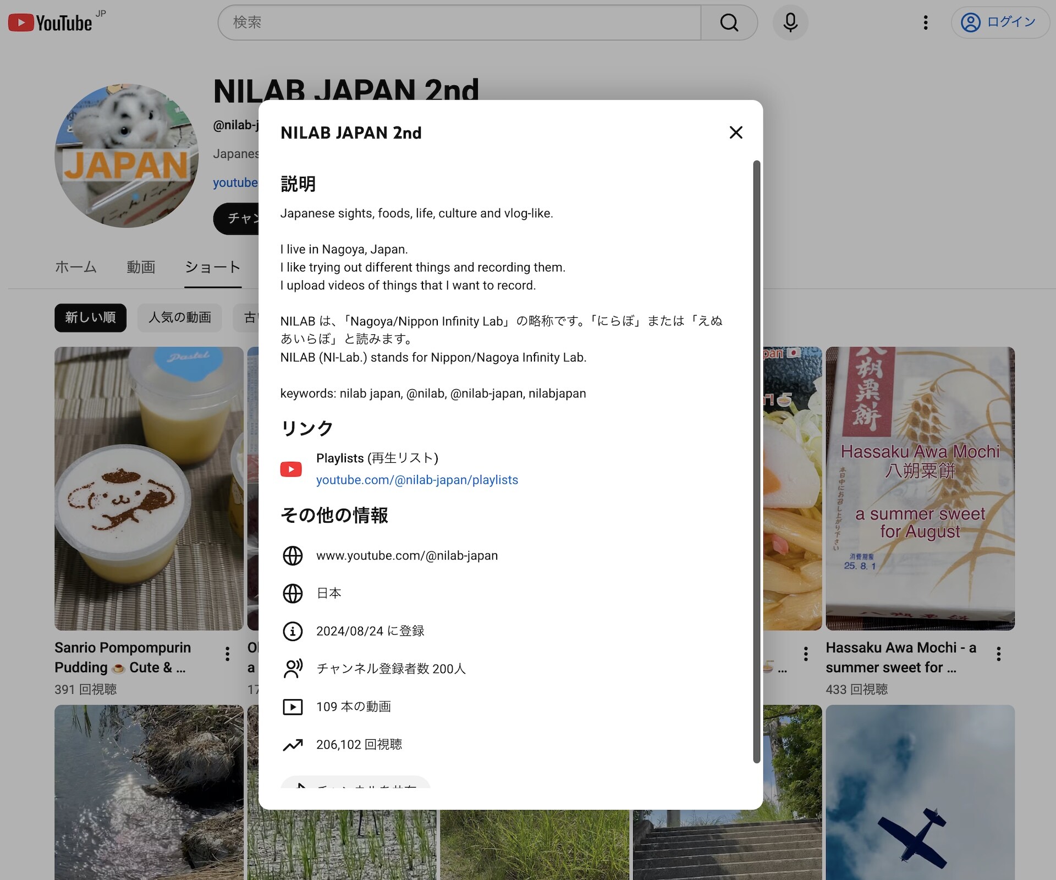Activate voice search microphone icon
1056x880 pixels.
coord(790,23)
